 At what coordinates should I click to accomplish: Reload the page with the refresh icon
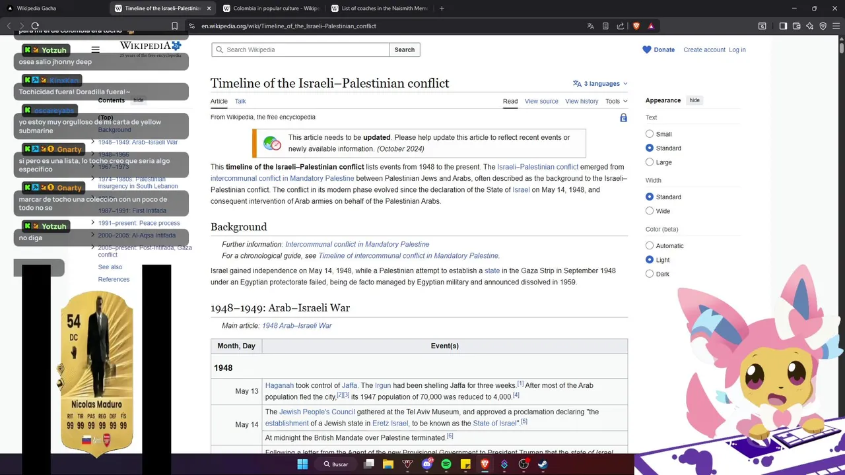coord(35,26)
